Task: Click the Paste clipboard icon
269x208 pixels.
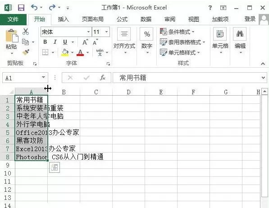Action: pos(12,36)
